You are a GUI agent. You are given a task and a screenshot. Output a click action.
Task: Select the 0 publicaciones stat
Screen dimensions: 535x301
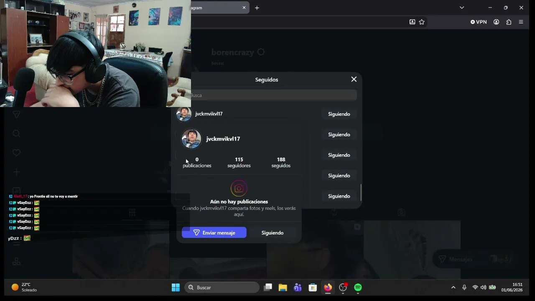(x=197, y=163)
